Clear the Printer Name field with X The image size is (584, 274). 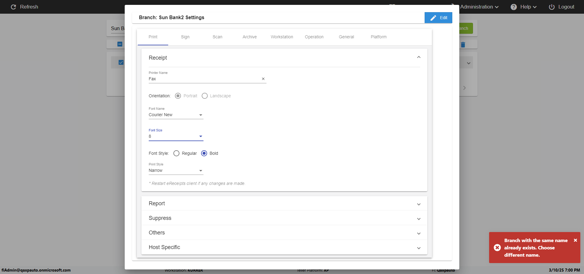pyautogui.click(x=263, y=79)
